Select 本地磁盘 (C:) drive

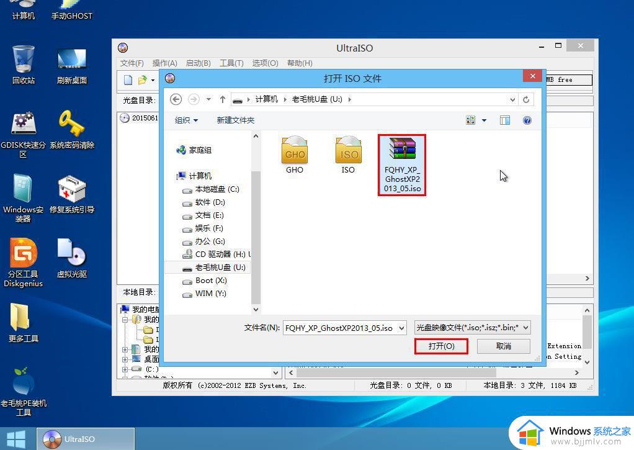tap(211, 189)
